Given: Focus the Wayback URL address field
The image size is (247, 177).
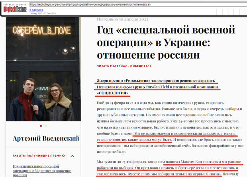Looking at the screenshot, I should (x=138, y=4).
